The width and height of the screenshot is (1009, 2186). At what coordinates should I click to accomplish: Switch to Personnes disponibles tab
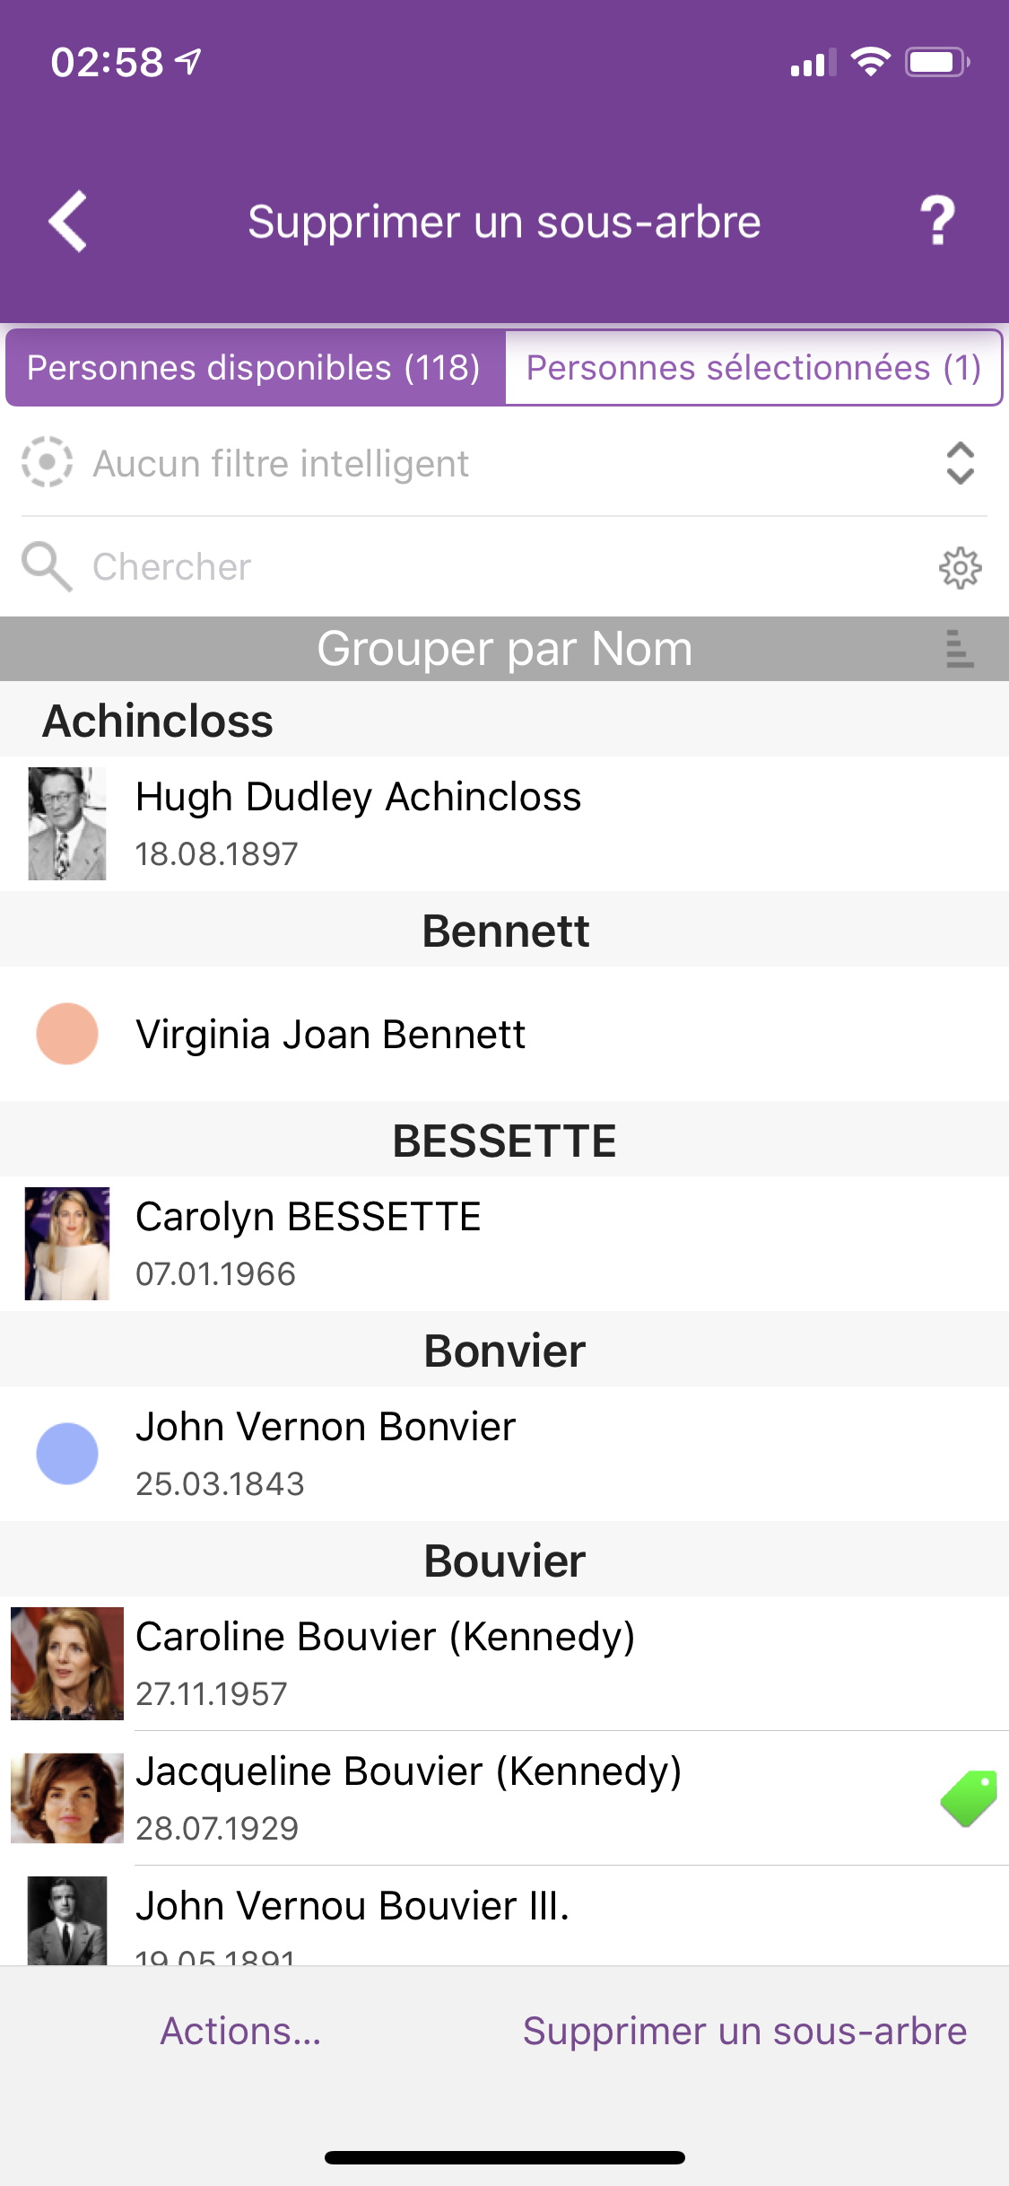(255, 368)
